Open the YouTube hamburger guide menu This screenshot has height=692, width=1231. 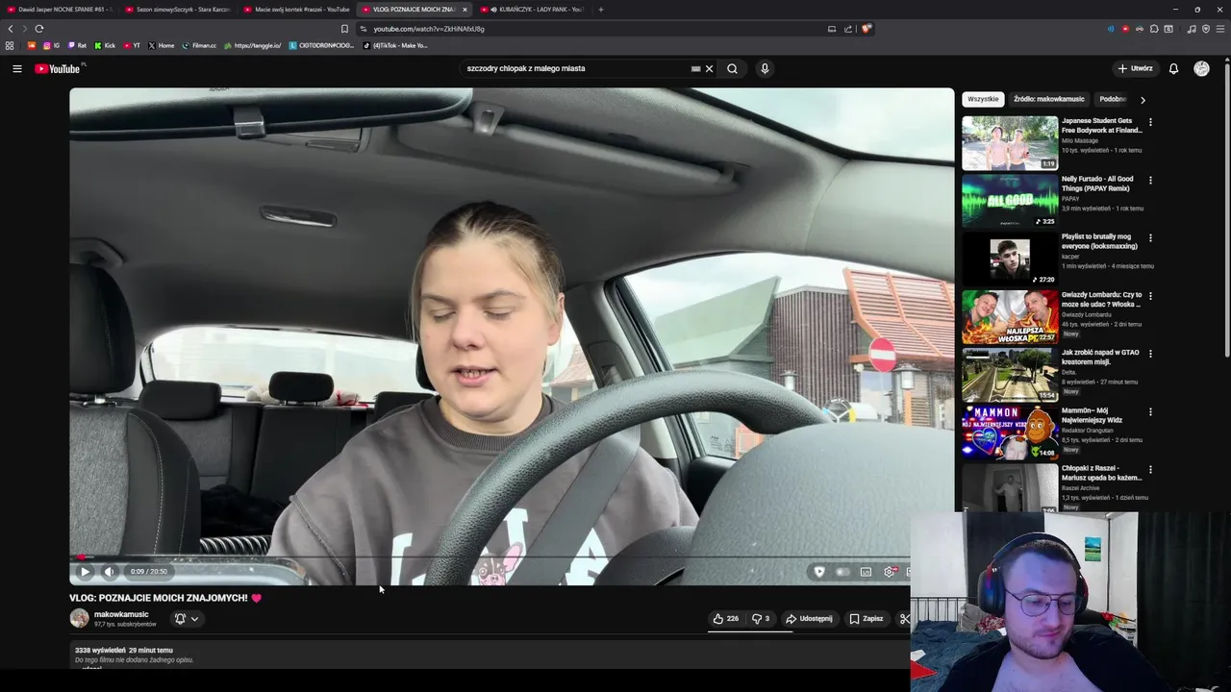(x=16, y=68)
